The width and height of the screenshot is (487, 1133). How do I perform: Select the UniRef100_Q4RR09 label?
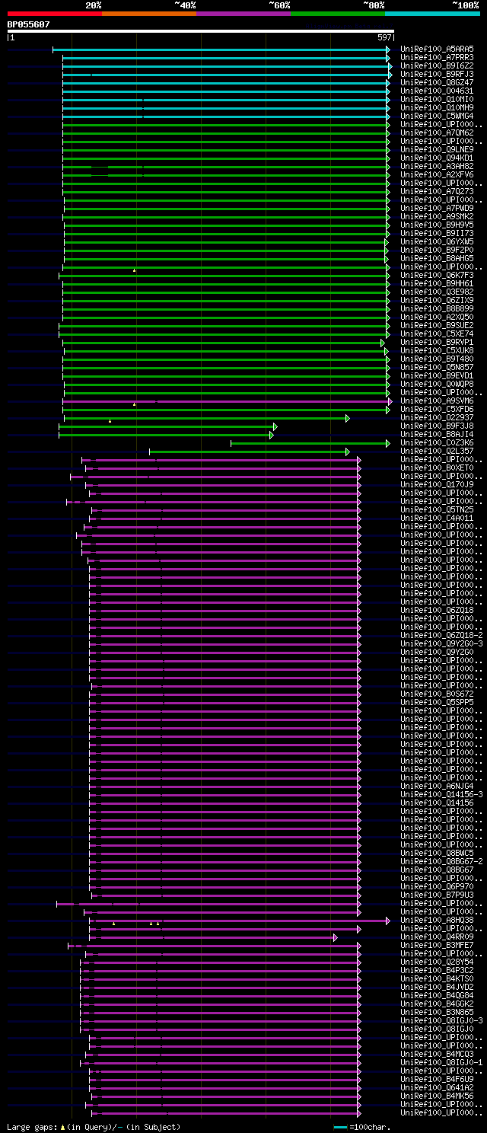tap(437, 937)
